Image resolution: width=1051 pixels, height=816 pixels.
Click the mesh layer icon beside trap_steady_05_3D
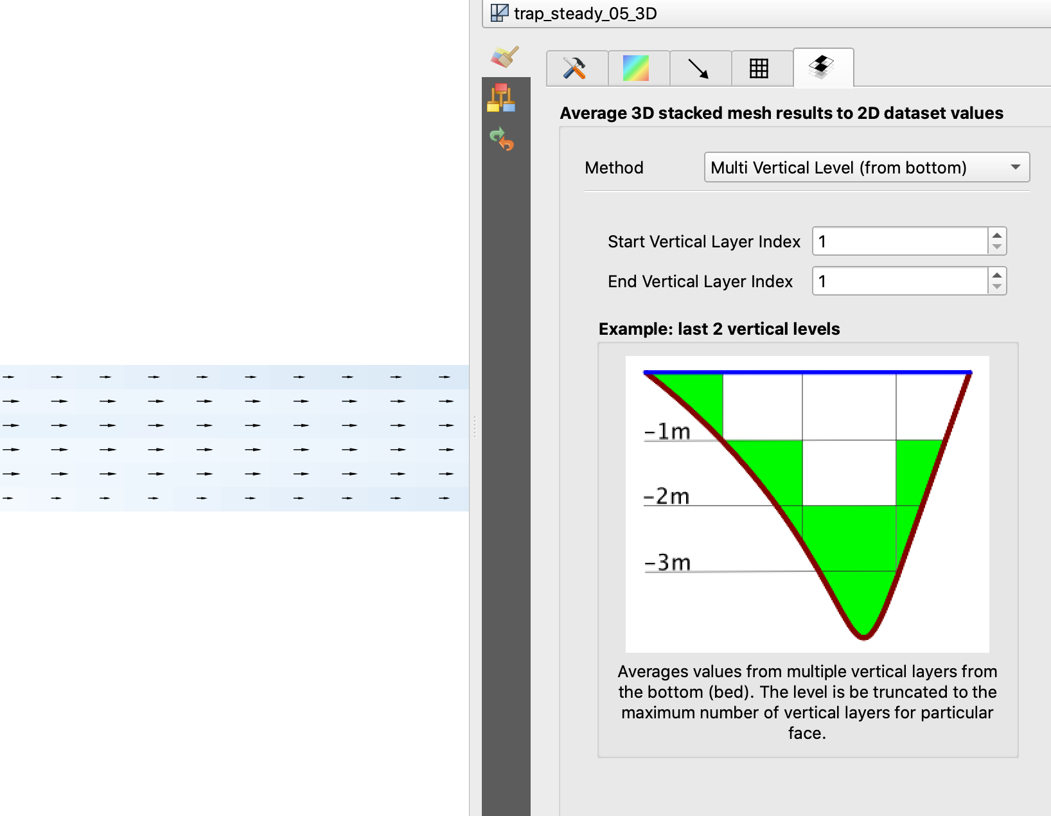[499, 13]
